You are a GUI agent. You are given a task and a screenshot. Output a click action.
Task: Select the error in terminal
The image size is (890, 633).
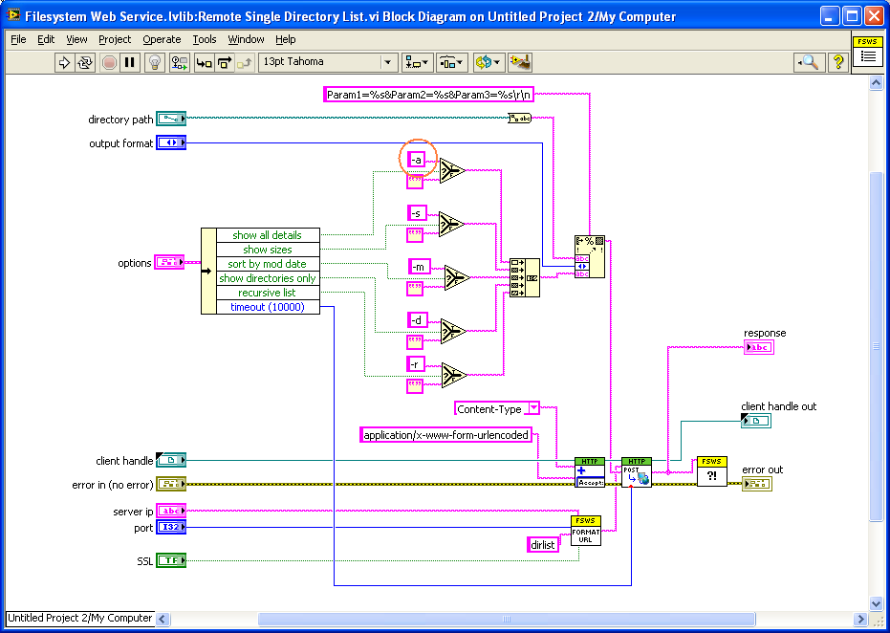pyautogui.click(x=171, y=484)
